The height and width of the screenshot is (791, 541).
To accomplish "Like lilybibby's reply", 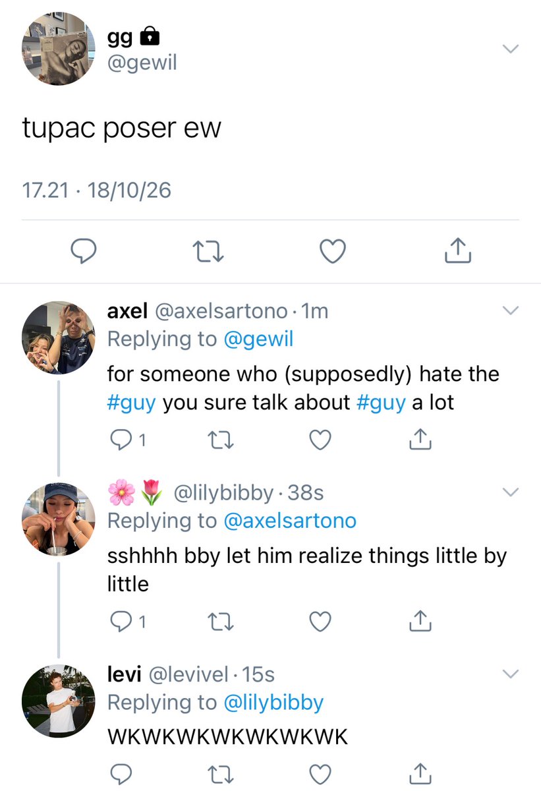I will (320, 621).
